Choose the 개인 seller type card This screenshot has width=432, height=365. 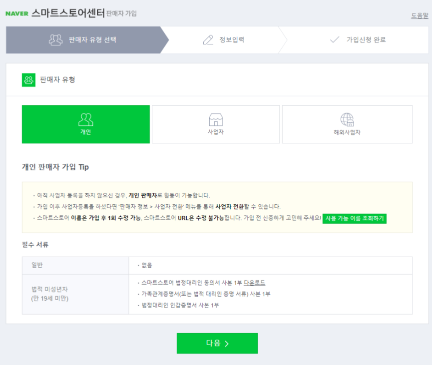coord(86,124)
